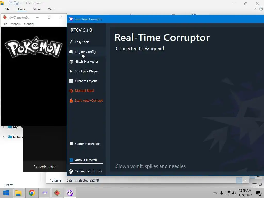Click the "8 items" status text
This screenshot has width=264, height=198.
9,185
